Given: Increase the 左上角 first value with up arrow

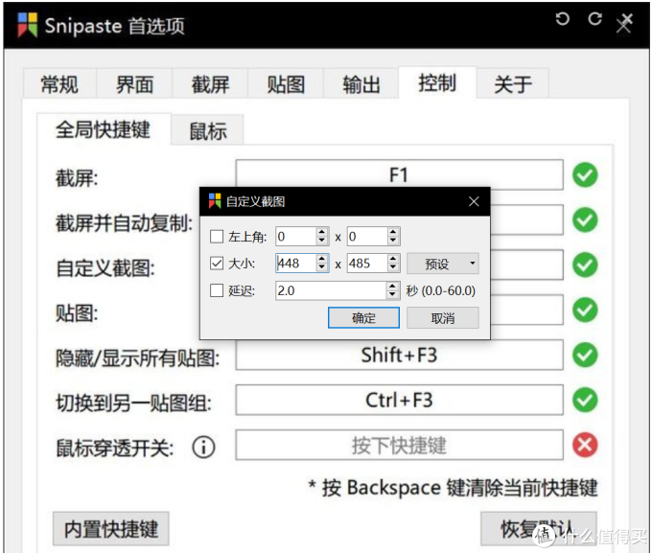Looking at the screenshot, I should (322, 232).
